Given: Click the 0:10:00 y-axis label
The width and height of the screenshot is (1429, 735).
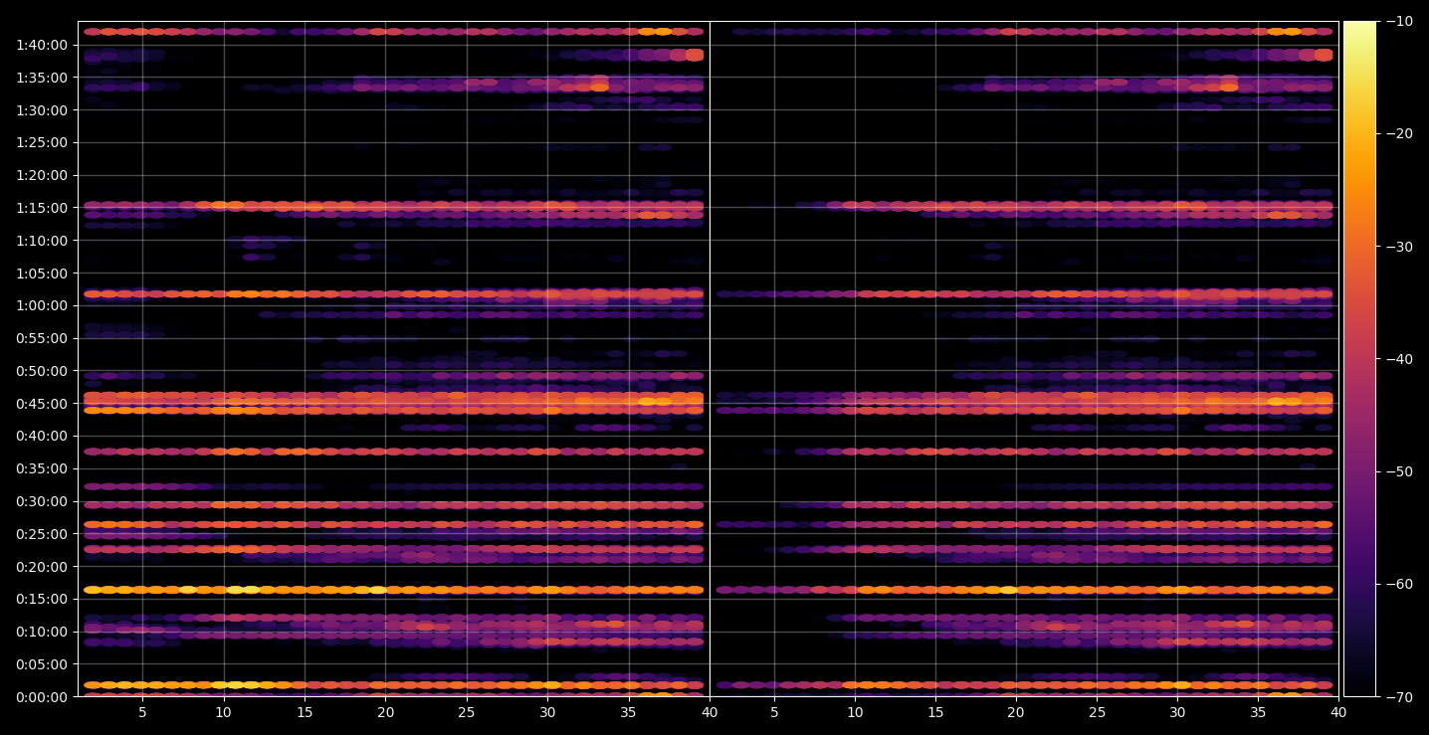Looking at the screenshot, I should tap(42, 632).
